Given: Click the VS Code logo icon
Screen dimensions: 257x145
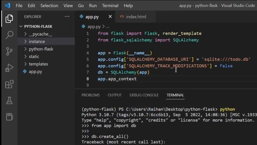Looking at the screenshot, I should (x=8, y=6).
